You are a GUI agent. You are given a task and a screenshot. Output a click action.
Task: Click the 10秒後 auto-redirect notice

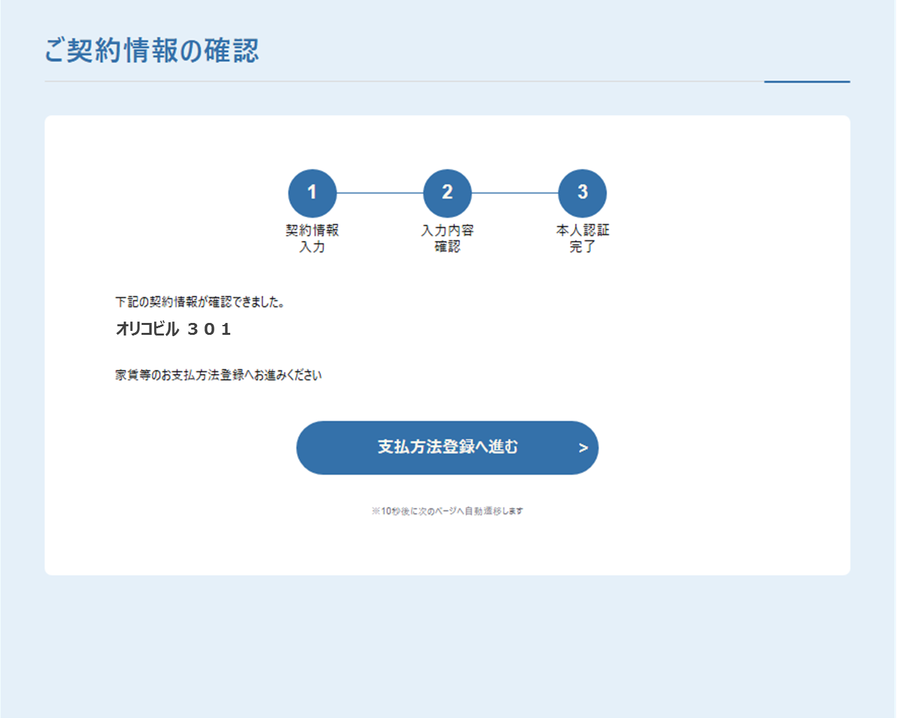coord(447,511)
